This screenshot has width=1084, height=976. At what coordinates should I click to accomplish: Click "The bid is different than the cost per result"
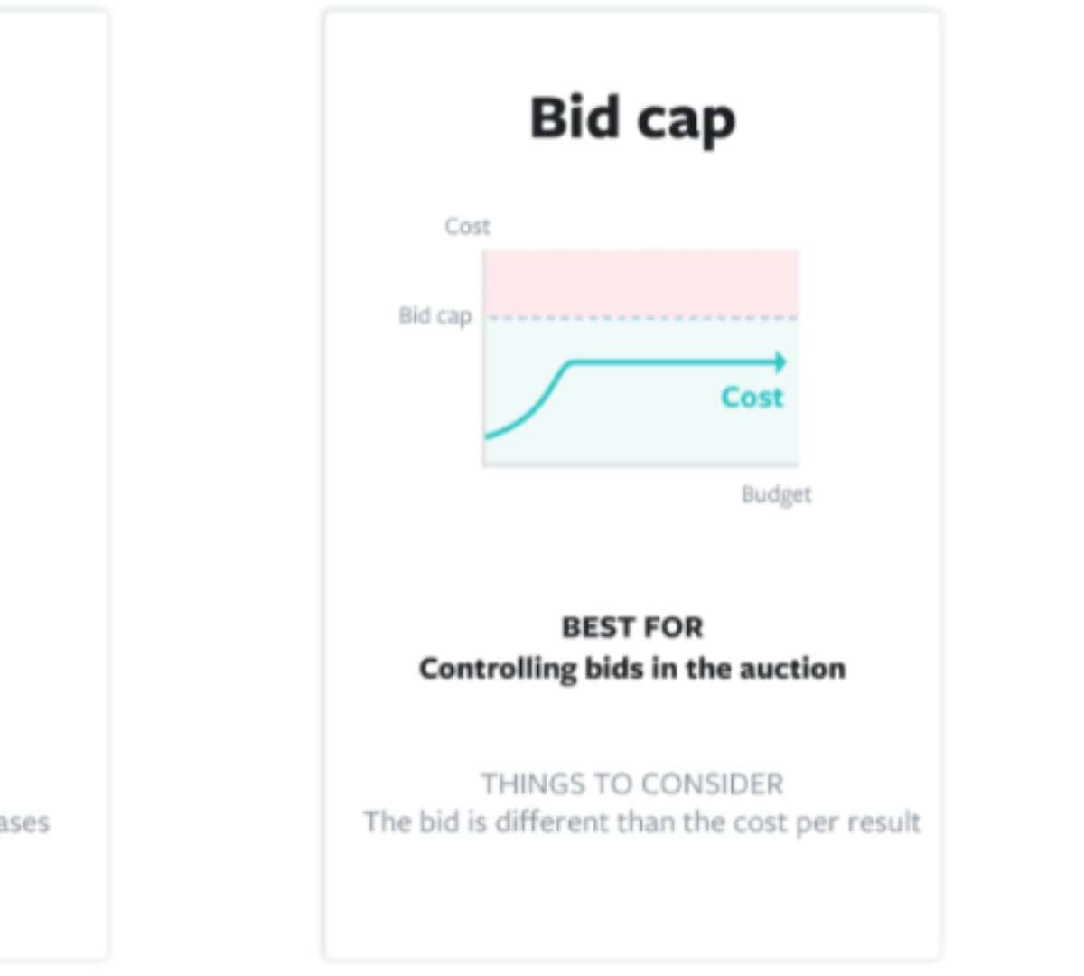click(x=641, y=822)
